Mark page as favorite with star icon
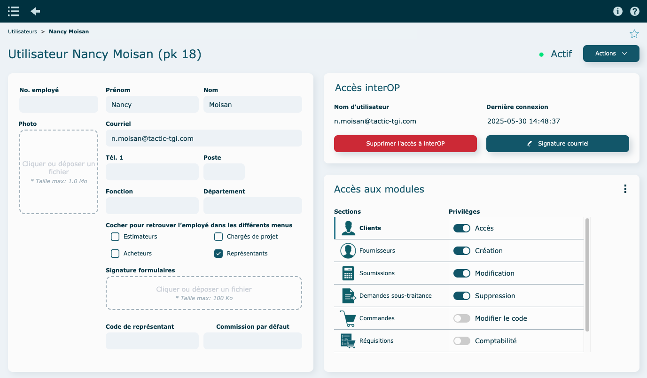 point(634,34)
